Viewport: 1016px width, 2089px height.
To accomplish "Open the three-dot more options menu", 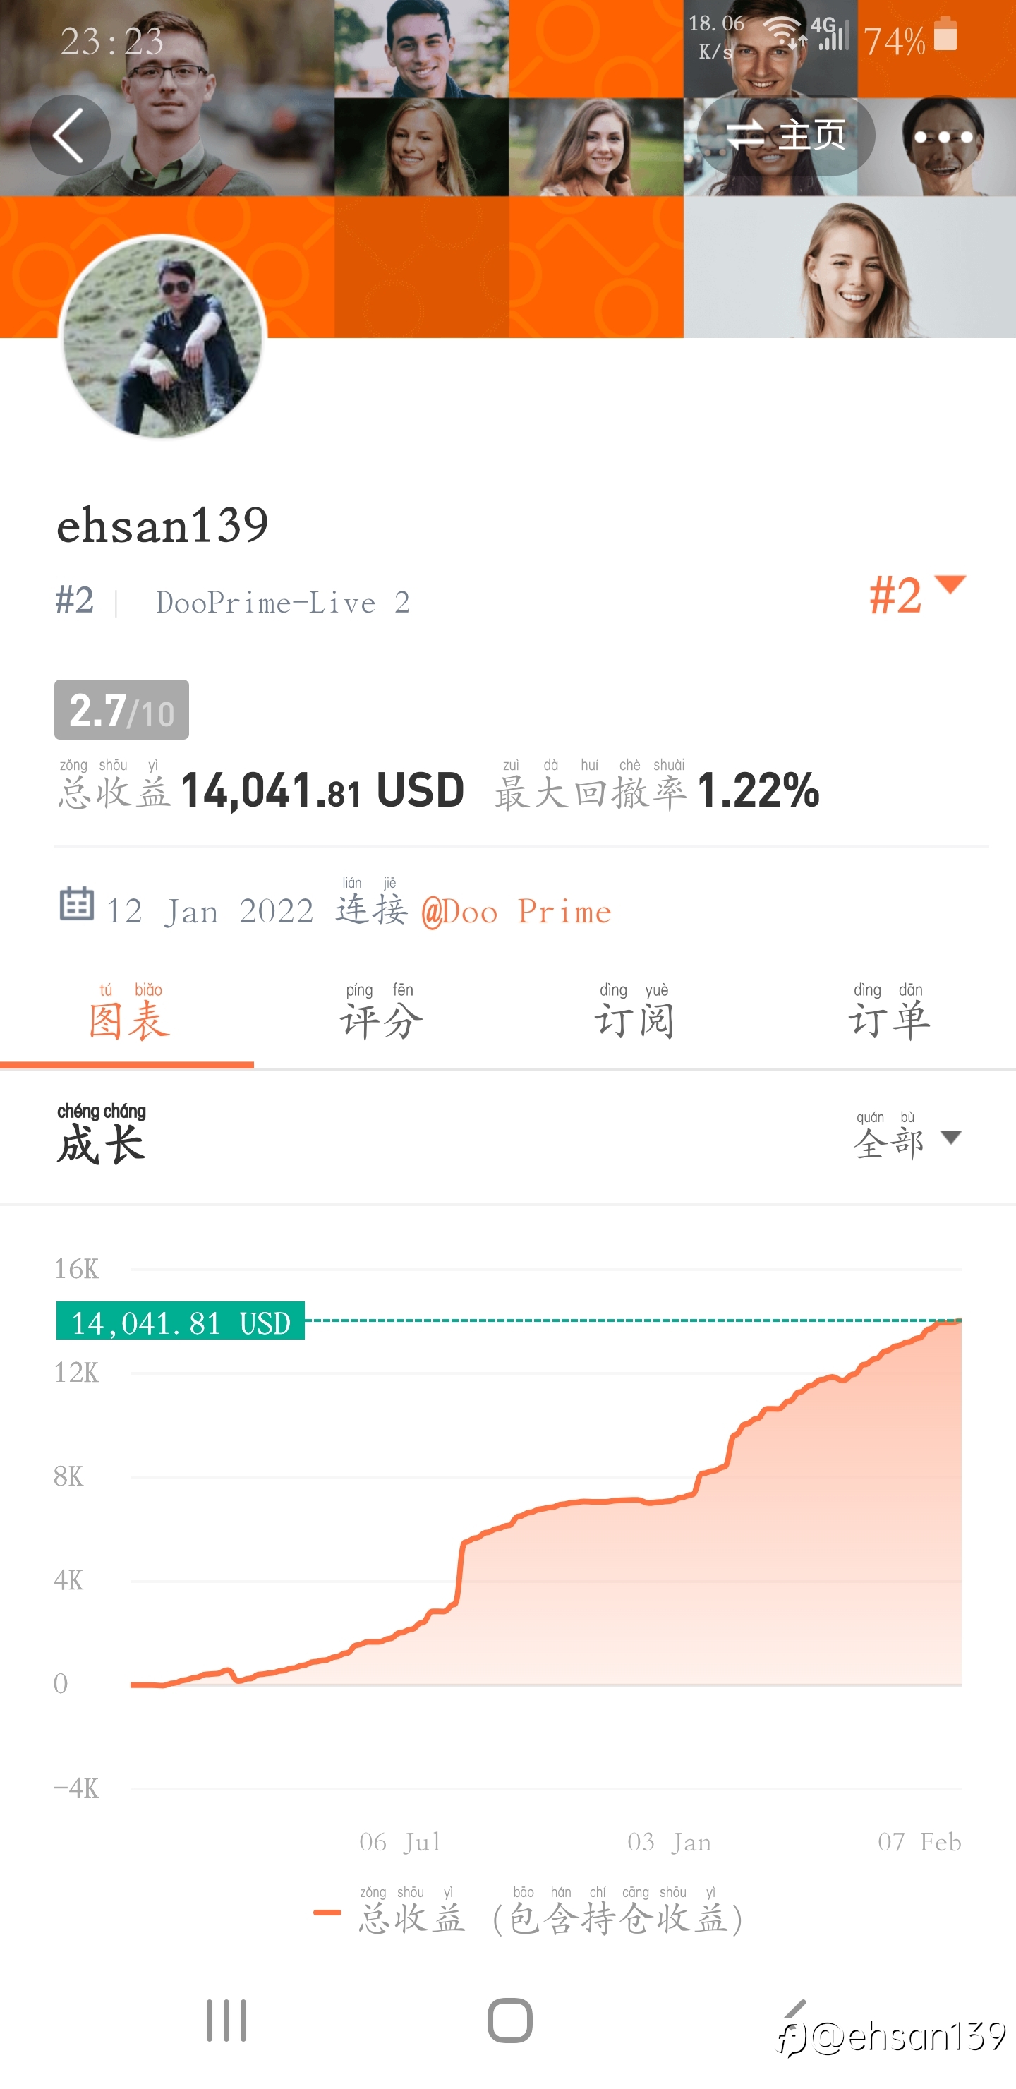I will point(943,136).
